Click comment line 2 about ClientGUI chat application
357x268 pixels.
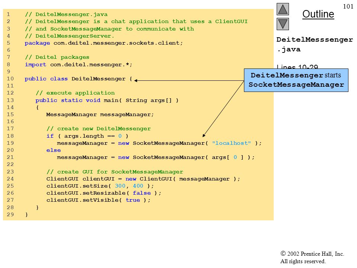[x=136, y=22]
